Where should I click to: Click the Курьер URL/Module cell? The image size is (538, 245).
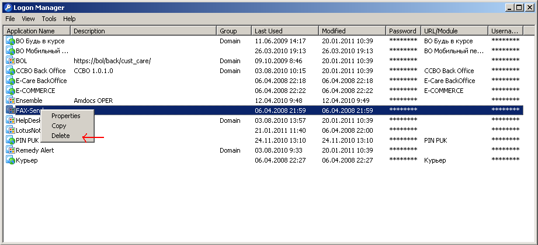(x=435, y=160)
